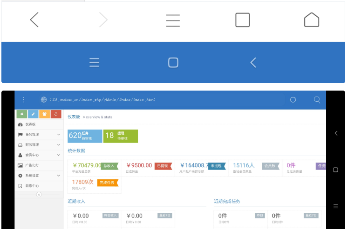
Task: Open 仪表板 in the sidebar
Action: (x=39, y=124)
